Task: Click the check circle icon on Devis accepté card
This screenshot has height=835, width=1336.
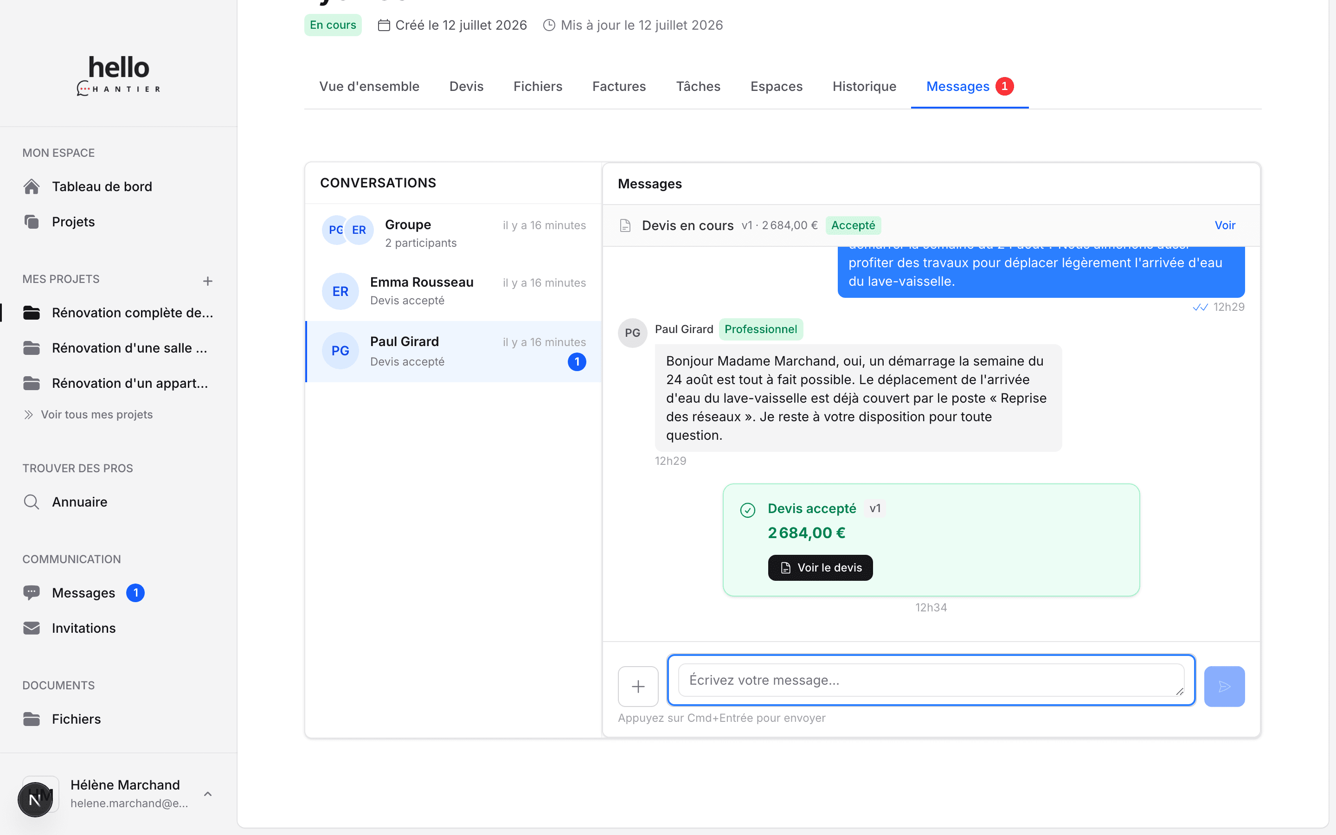Action: click(747, 510)
